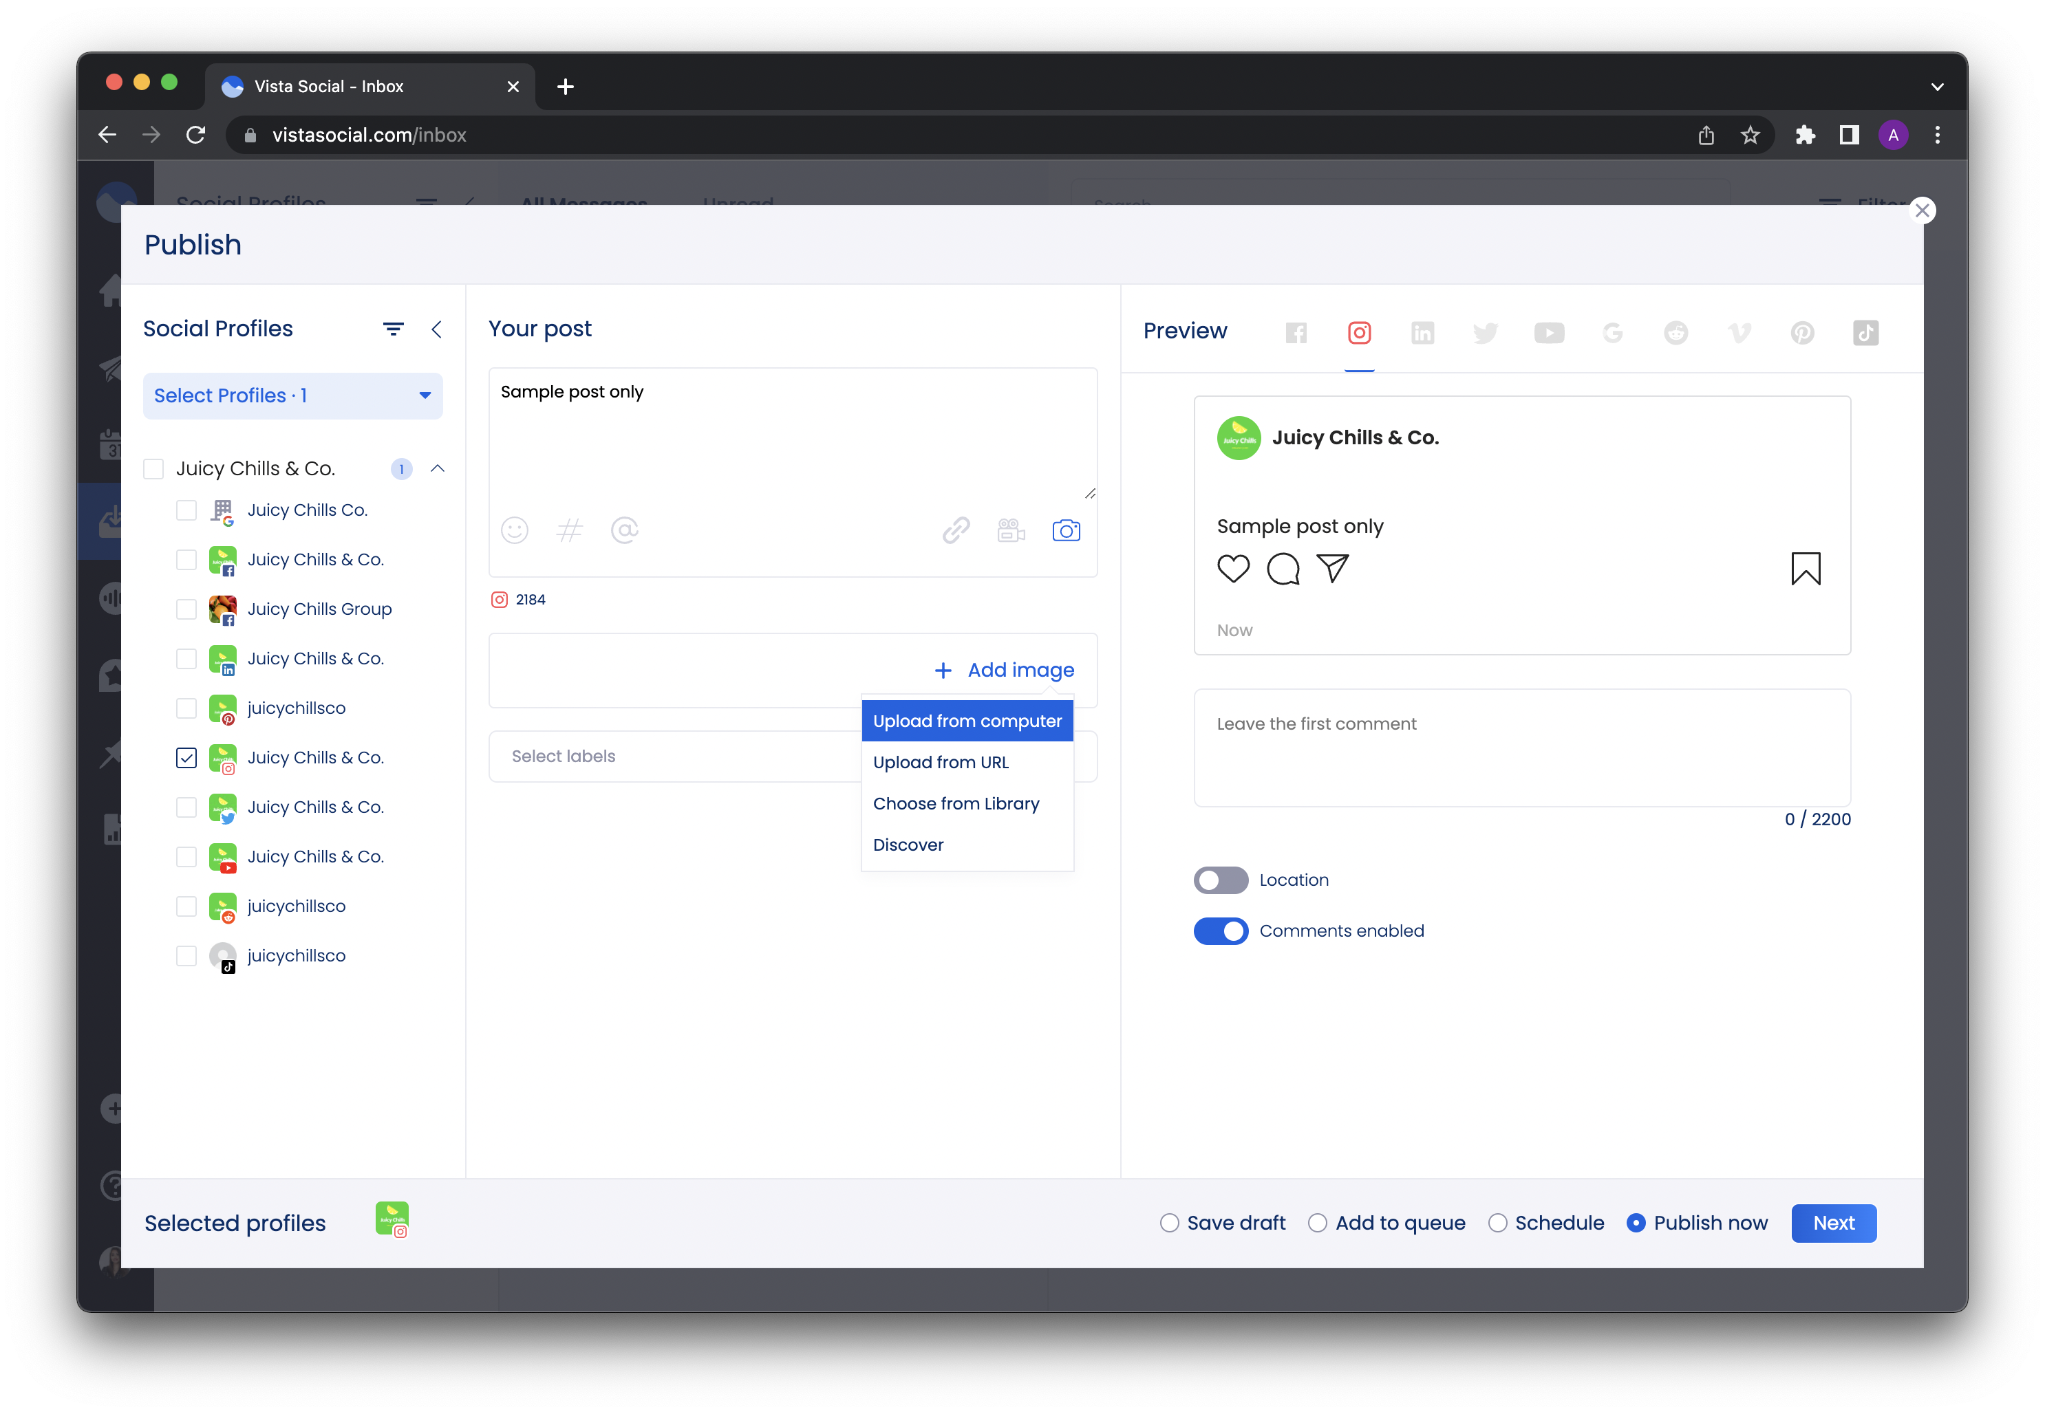This screenshot has width=2045, height=1414.
Task: Collapse the Juicy Chills & Co. group
Action: (437, 468)
